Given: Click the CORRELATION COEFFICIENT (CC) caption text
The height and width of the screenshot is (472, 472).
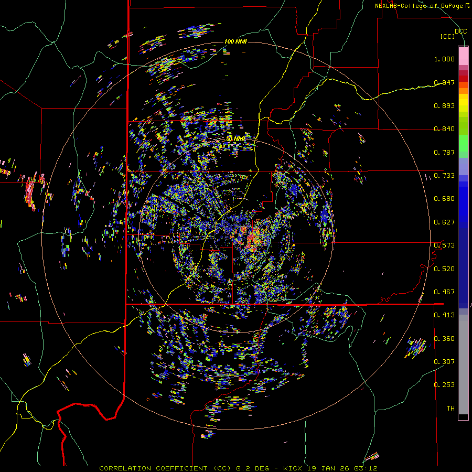Looking at the screenshot, I should pos(165,468).
